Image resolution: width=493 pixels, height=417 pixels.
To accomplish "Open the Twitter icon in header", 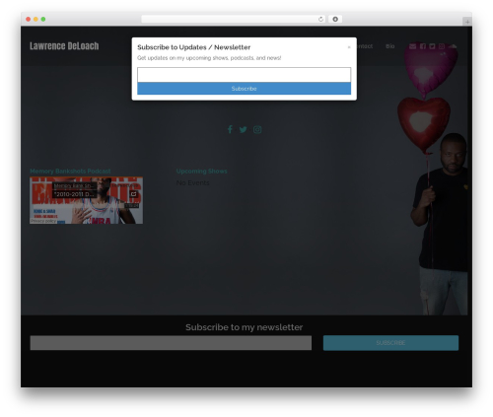I will (x=432, y=46).
